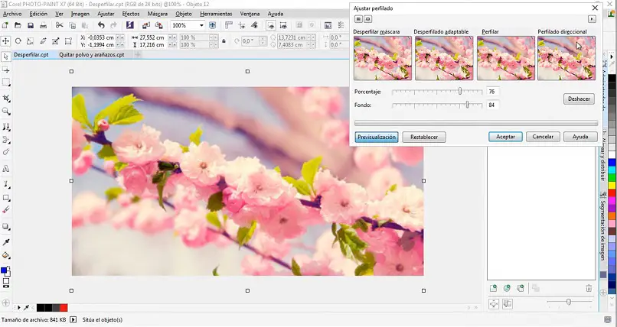Select the Pick tool in the toolbox

click(6, 57)
